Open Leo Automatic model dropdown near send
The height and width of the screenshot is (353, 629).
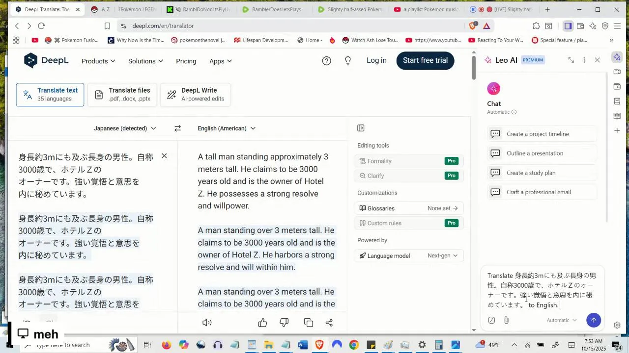pos(562,320)
